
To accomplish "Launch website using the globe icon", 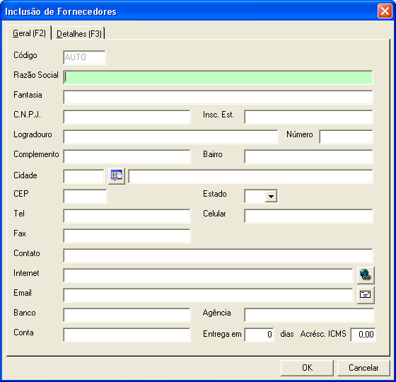I will (366, 275).
